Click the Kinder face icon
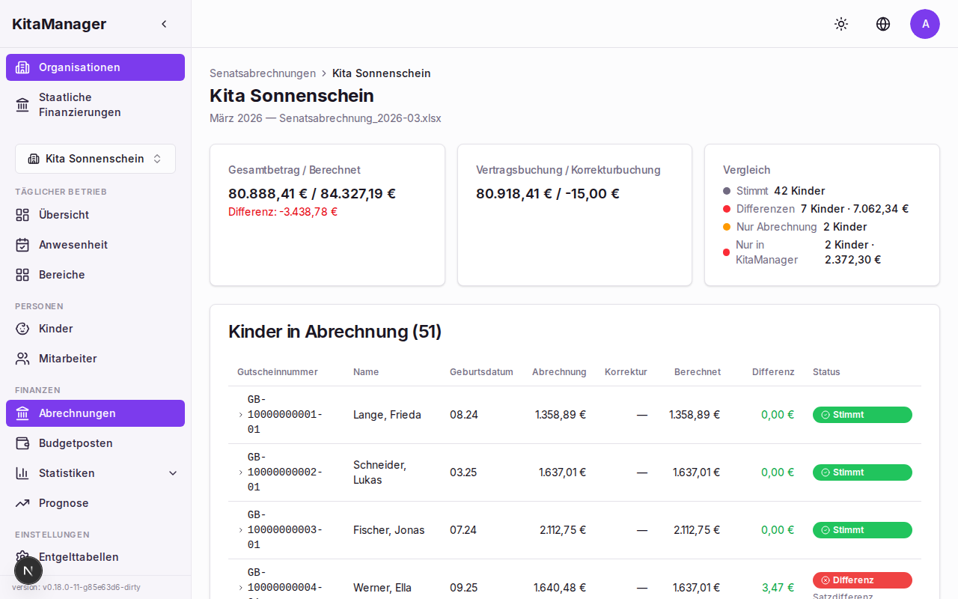 coord(22,329)
